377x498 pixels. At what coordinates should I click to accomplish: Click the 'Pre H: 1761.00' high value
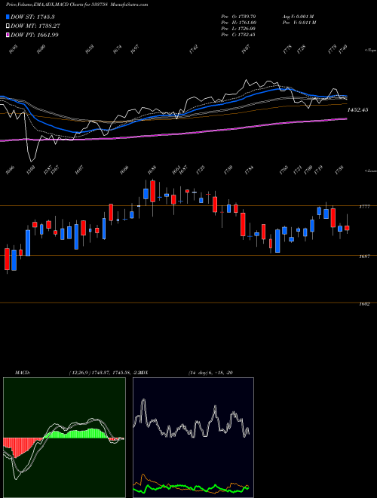click(238, 23)
